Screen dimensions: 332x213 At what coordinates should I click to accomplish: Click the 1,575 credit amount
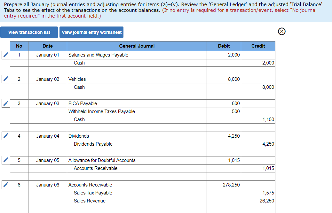point(258,193)
